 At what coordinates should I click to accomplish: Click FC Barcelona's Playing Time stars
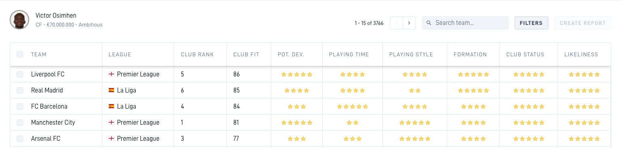pyautogui.click(x=353, y=107)
